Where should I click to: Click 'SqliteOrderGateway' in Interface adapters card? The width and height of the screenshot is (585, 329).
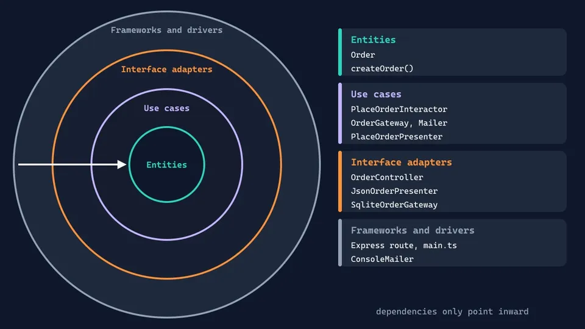pos(394,205)
